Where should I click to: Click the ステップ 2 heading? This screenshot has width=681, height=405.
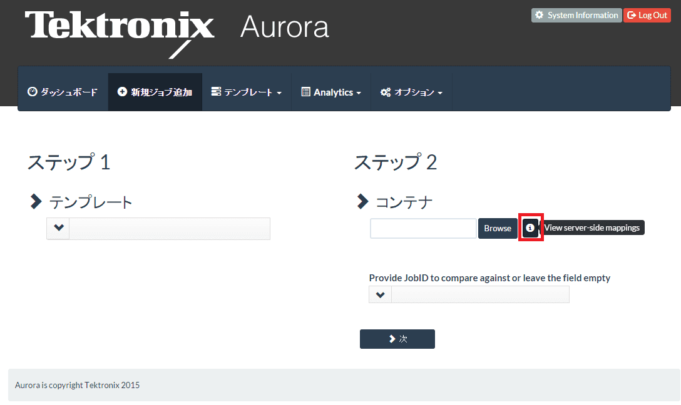click(396, 162)
